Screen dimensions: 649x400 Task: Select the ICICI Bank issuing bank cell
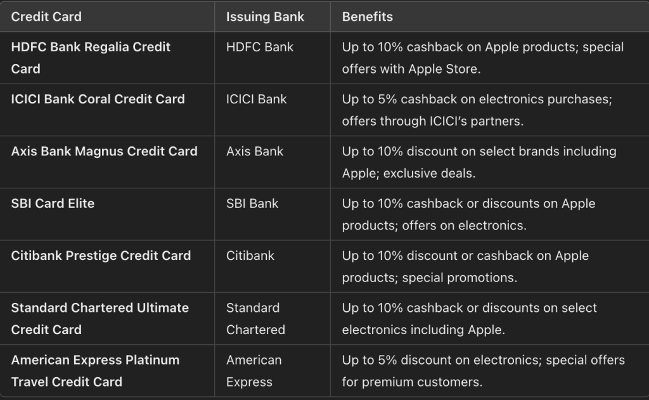256,99
